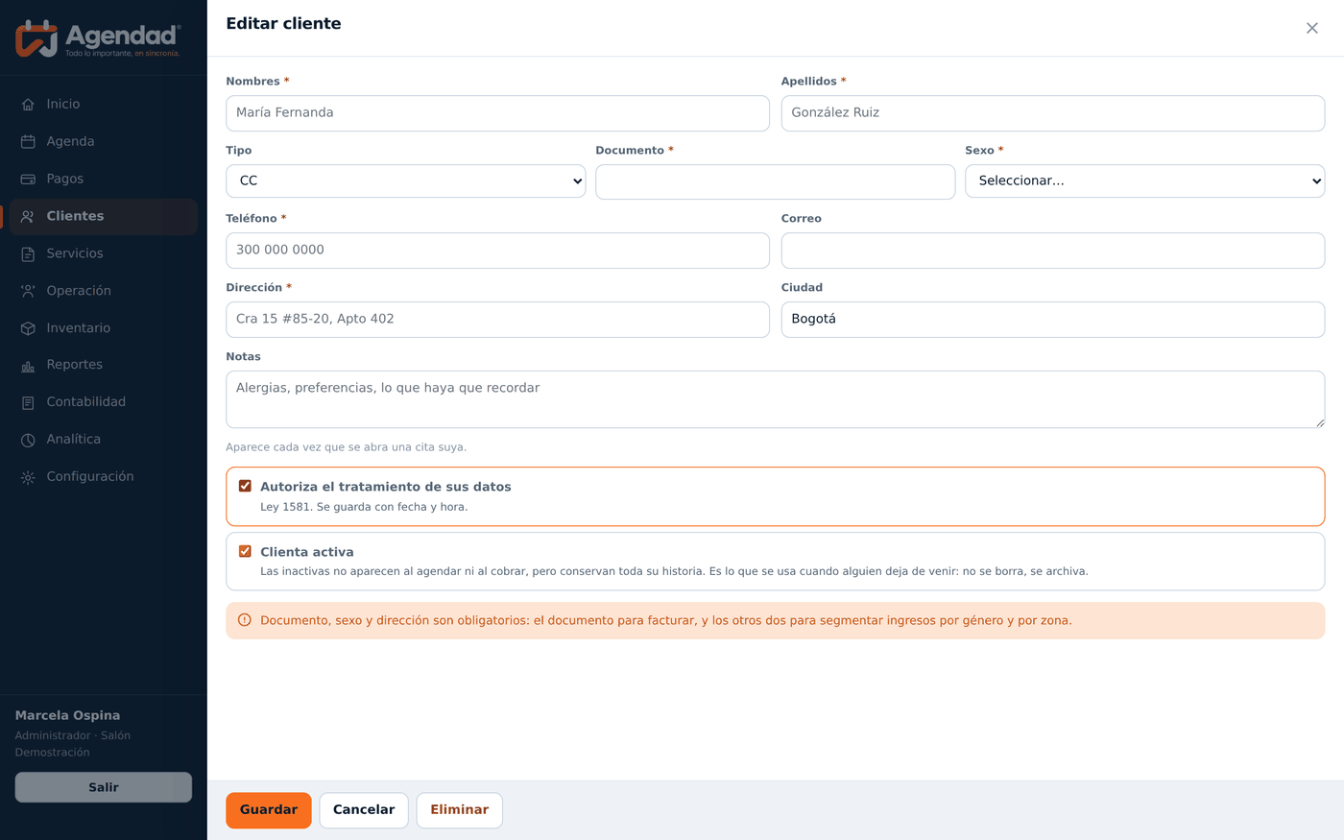Viewport: 1344px width, 840px height.
Task: Open the Contabilidad menu item
Action: pos(104,402)
